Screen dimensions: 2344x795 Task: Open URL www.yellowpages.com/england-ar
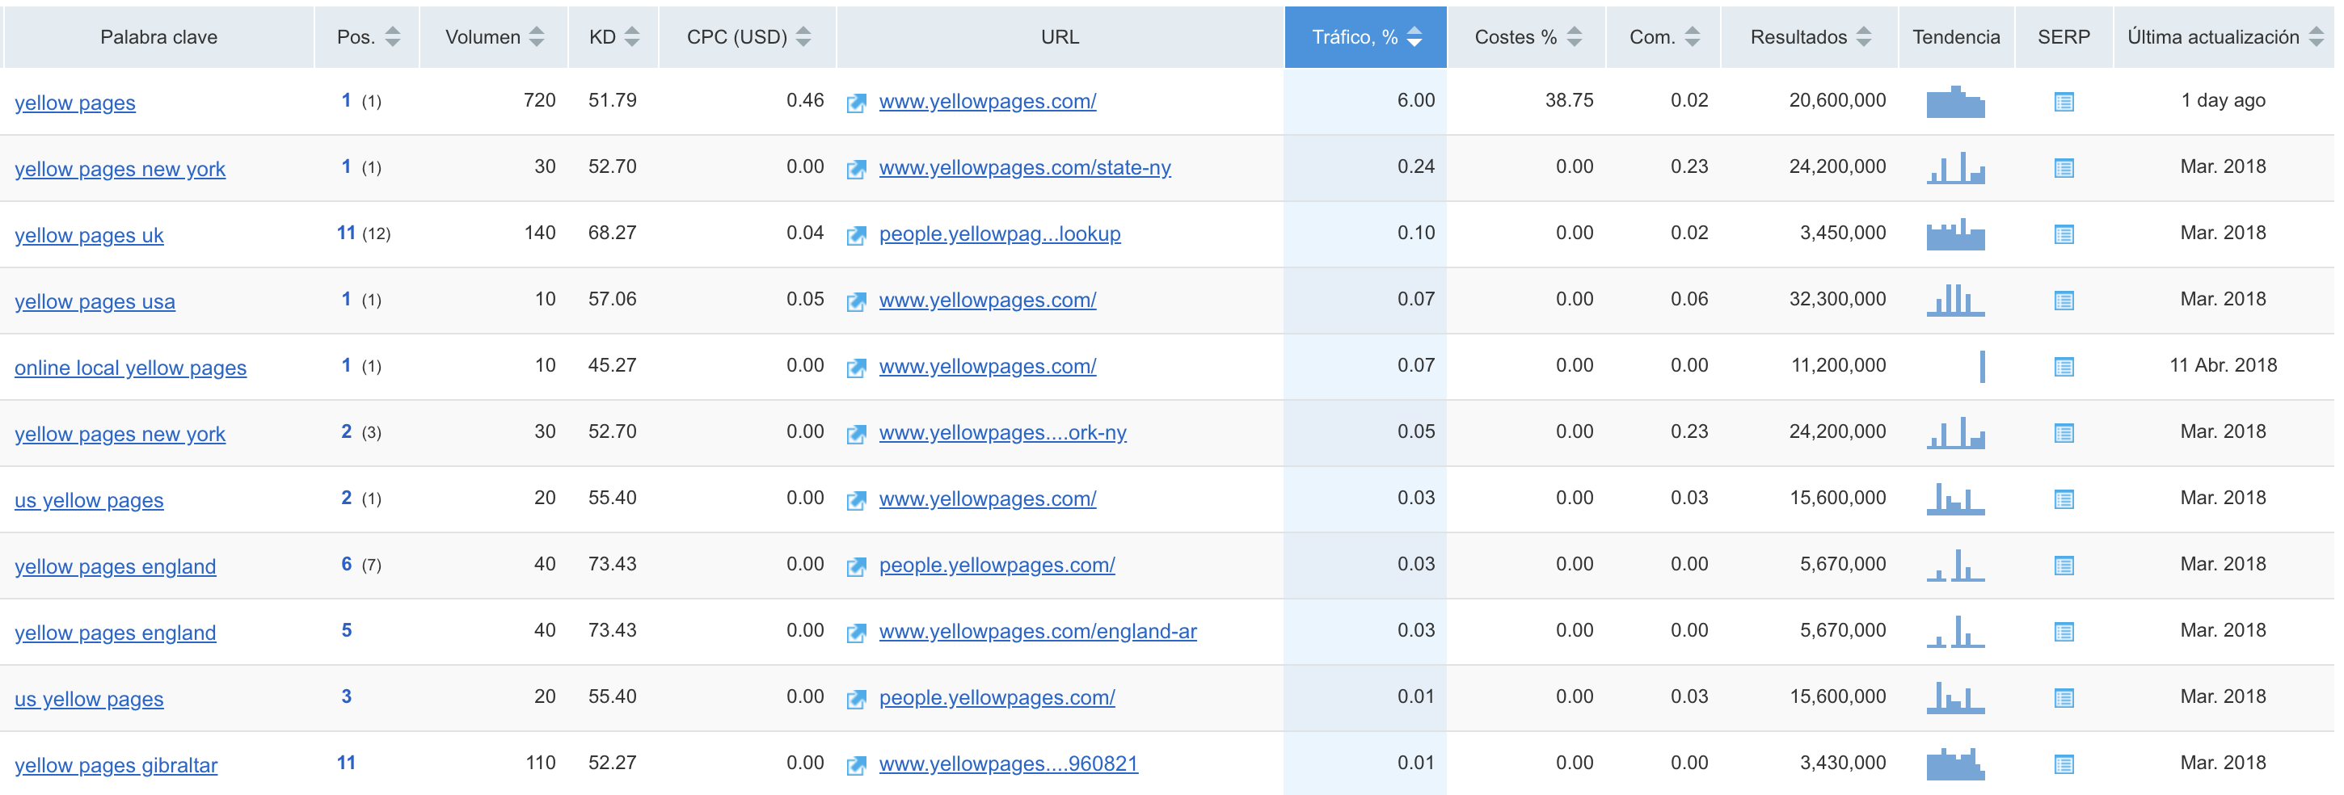(x=1037, y=631)
